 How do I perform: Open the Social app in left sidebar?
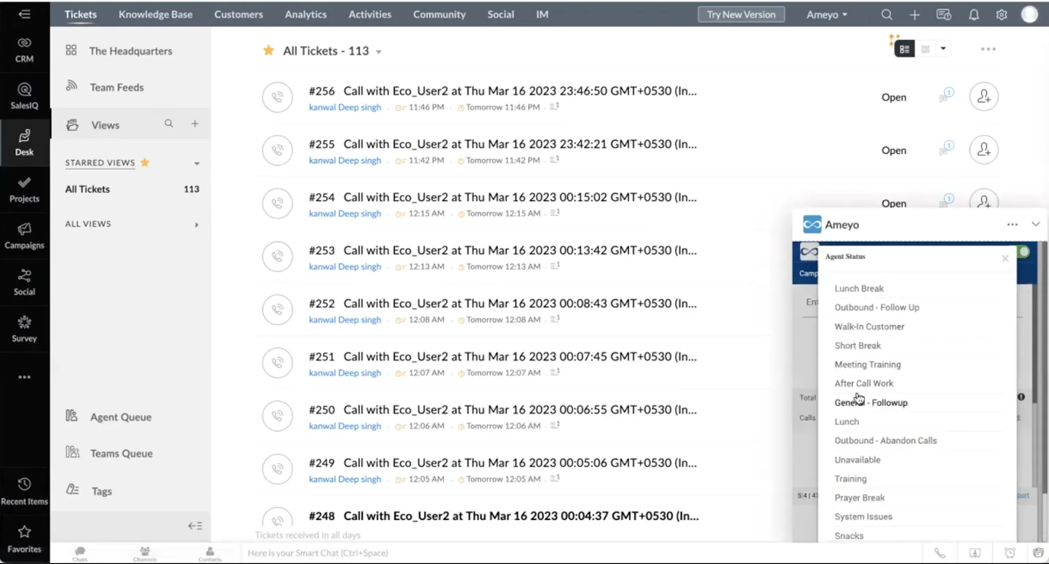(24, 283)
